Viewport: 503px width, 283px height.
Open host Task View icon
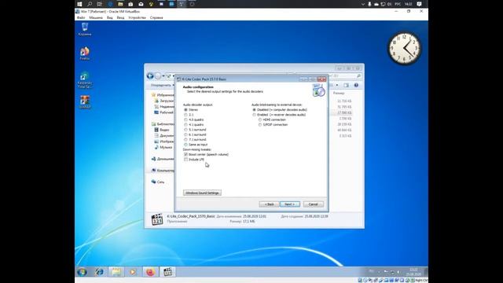[100, 4]
